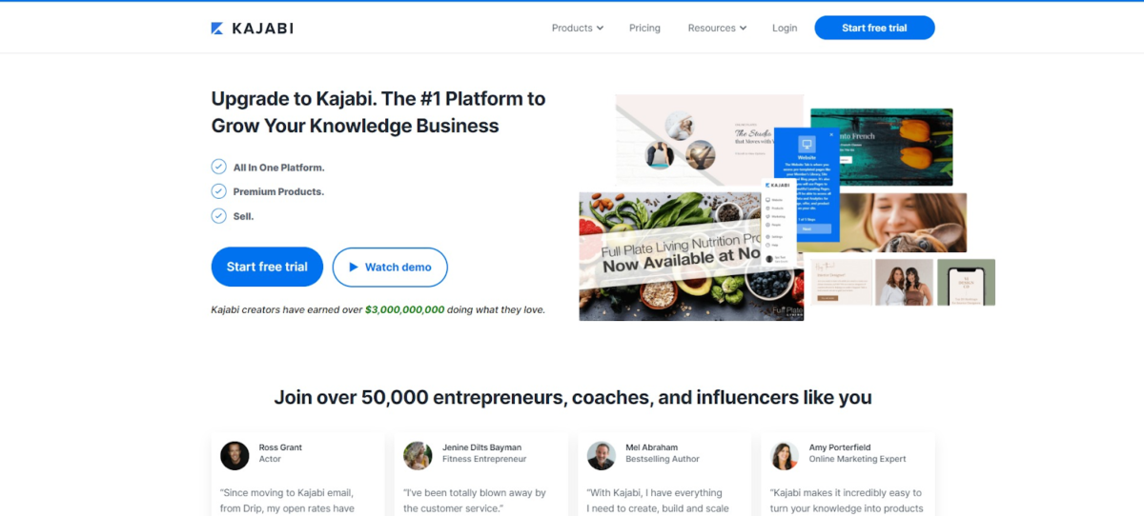Click Jenine Dilts Bayman's avatar photo
The width and height of the screenshot is (1144, 516).
point(418,455)
